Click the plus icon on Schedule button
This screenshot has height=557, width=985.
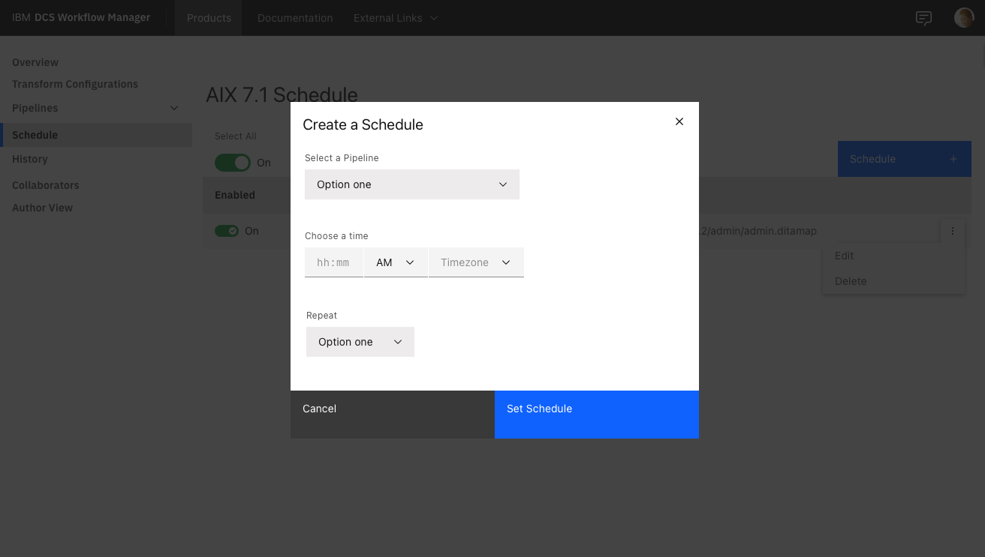(x=953, y=159)
